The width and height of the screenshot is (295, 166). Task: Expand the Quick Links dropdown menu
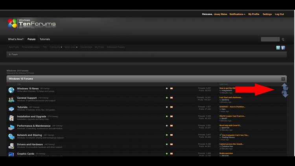click(x=71, y=47)
